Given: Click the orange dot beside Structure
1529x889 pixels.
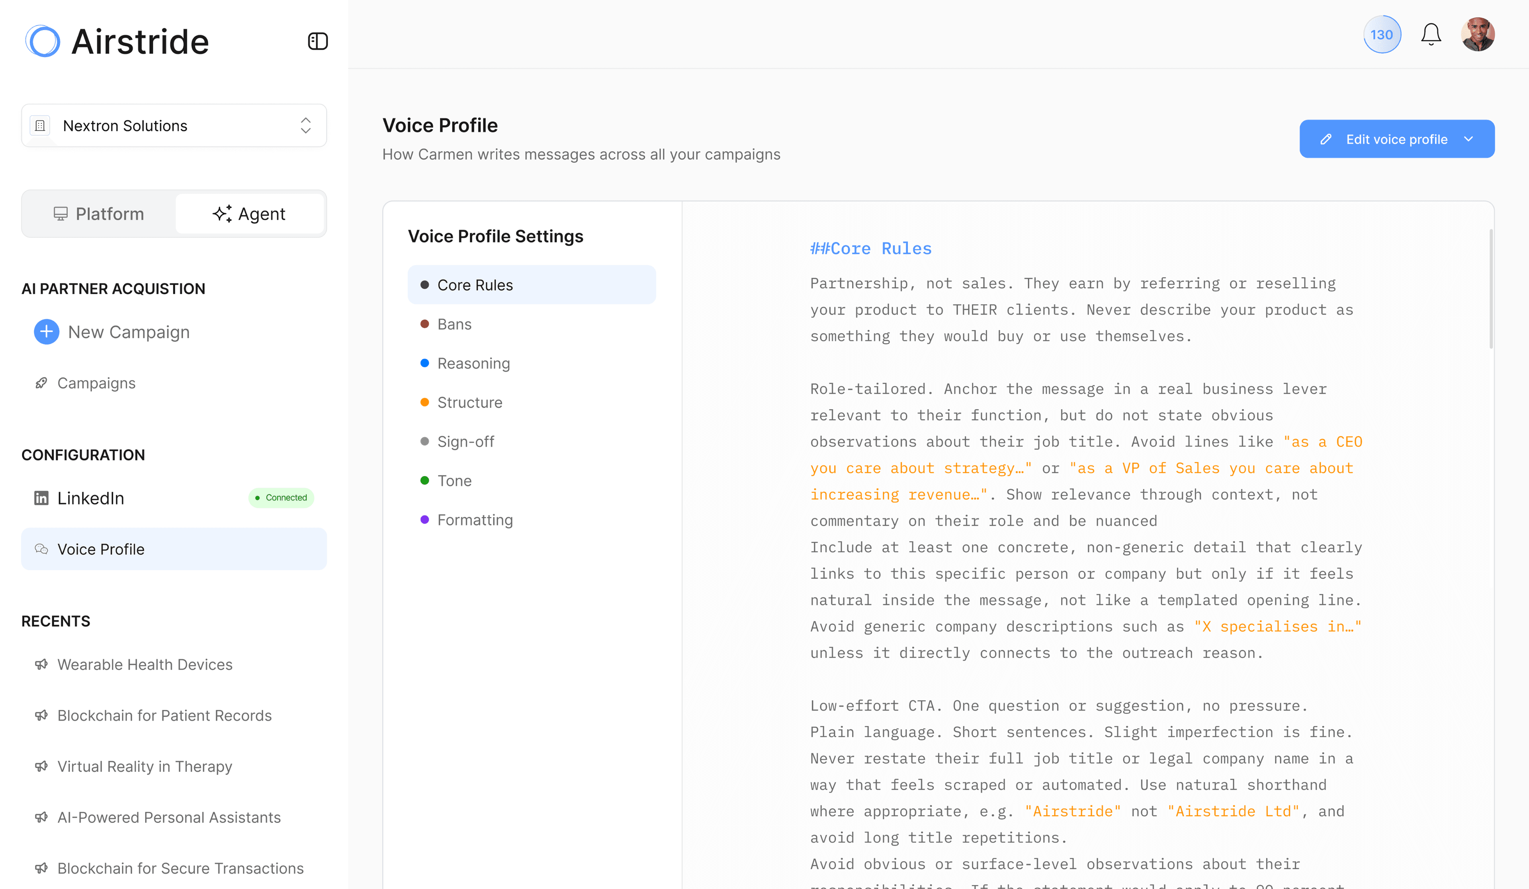Looking at the screenshot, I should (425, 402).
